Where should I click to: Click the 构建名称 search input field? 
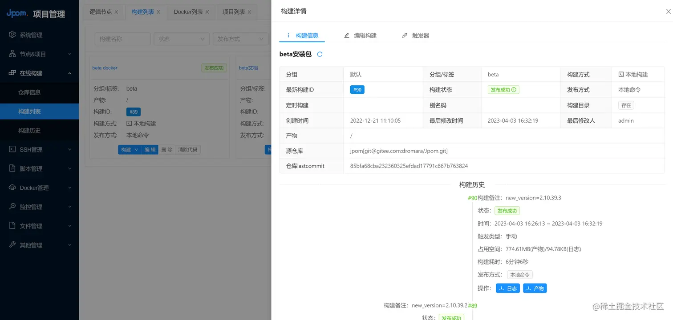pyautogui.click(x=122, y=39)
